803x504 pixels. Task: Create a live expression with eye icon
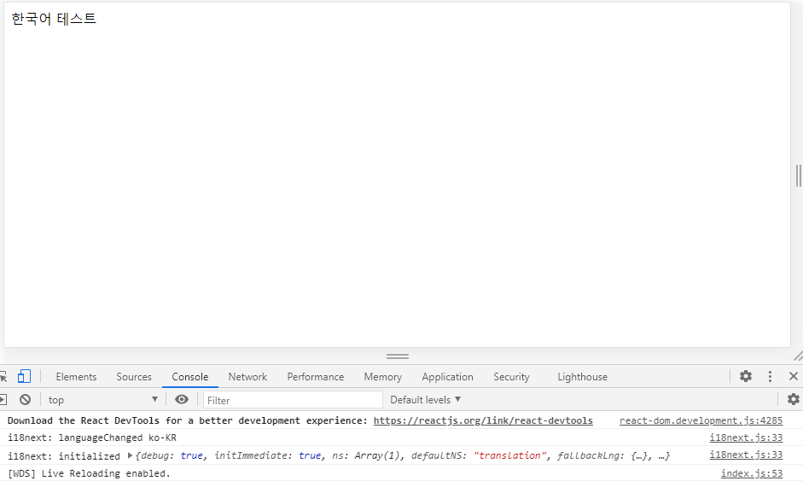pos(182,399)
